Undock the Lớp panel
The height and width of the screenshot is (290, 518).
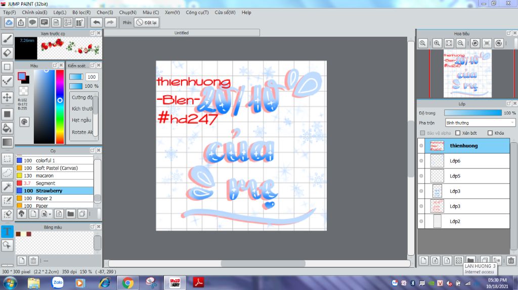point(509,103)
